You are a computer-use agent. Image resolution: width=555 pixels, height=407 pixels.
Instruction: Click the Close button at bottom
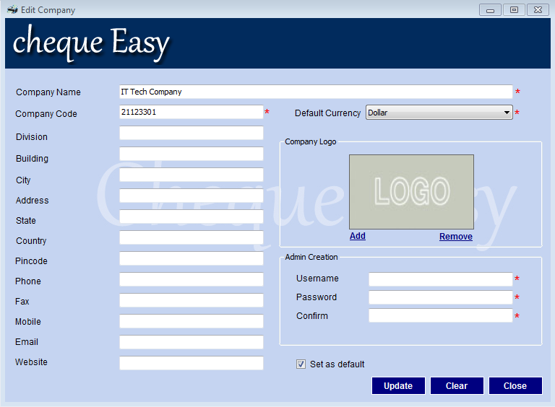pos(515,385)
